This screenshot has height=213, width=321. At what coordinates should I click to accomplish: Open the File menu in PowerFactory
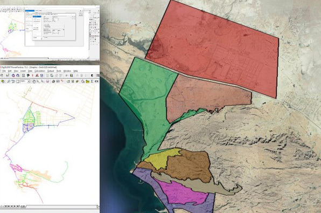tap(4, 71)
